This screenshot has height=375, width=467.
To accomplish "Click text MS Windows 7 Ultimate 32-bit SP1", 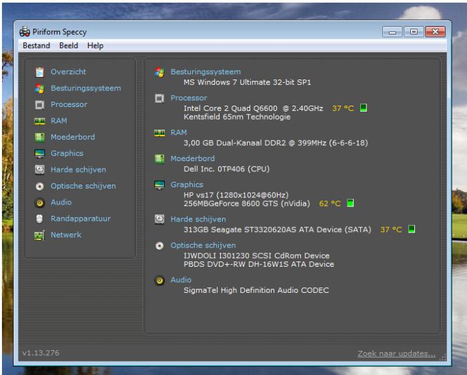I will coord(248,82).
